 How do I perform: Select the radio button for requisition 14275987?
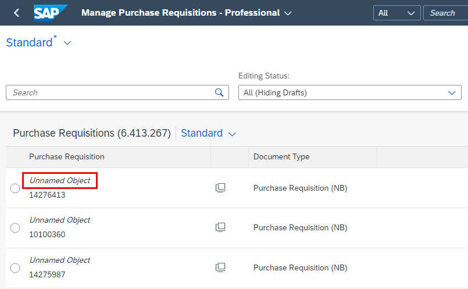[15, 268]
